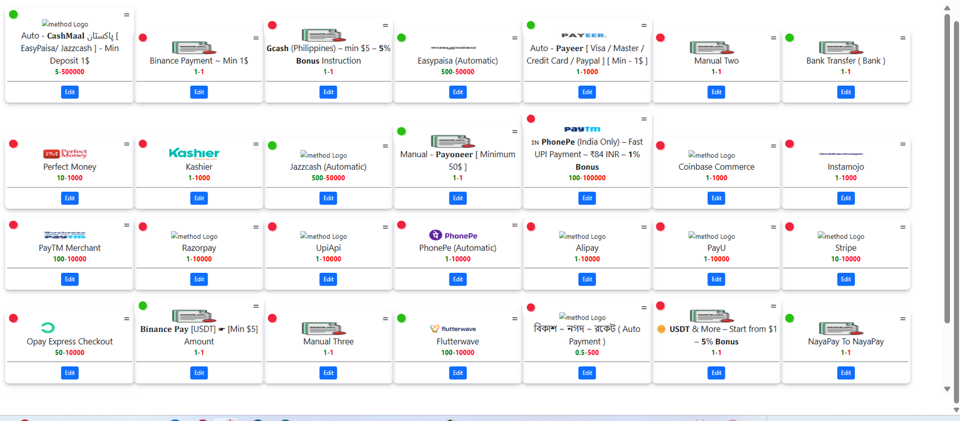Click the drag handle on Flutterwave card
Image resolution: width=960 pixels, height=421 pixels.
point(515,318)
